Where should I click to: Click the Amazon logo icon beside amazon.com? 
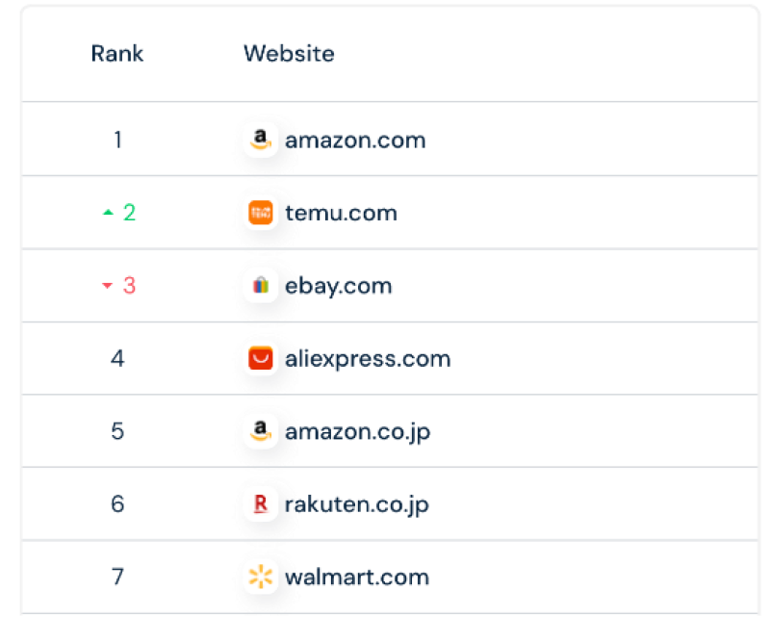pos(261,140)
